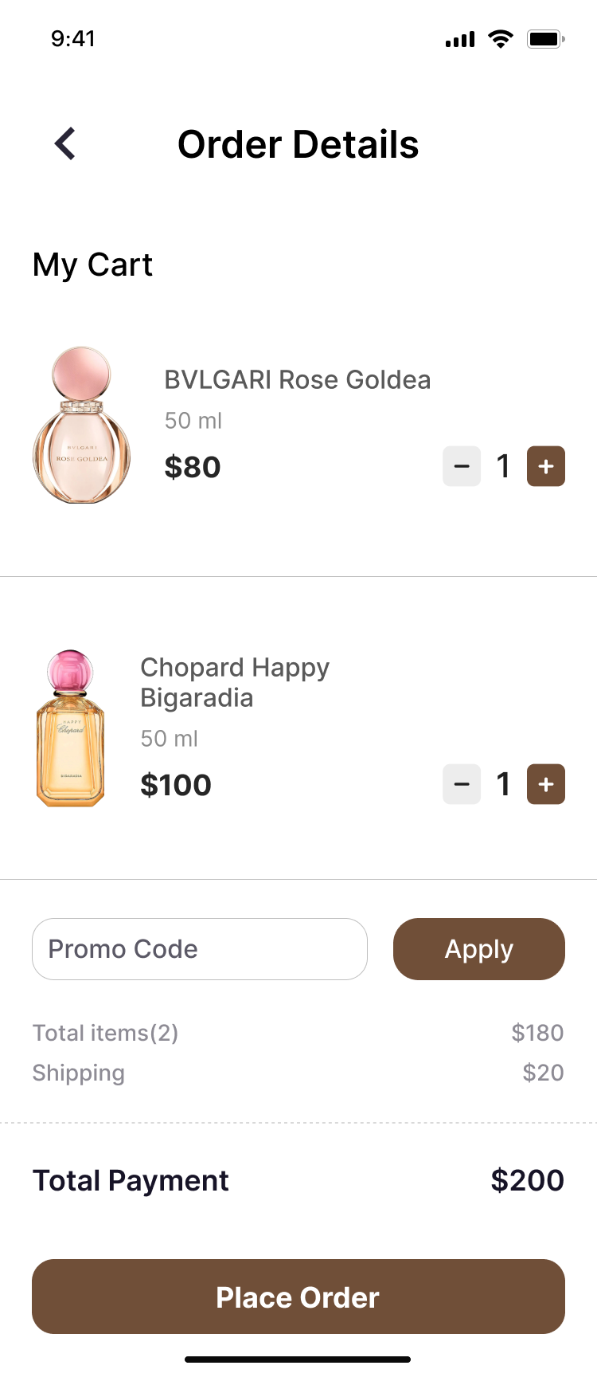
Task: Tap the cellular signal bars icon
Action: (x=460, y=39)
